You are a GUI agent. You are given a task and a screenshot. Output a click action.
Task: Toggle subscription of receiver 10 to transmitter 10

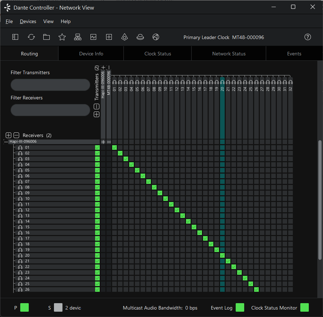tap(166, 198)
